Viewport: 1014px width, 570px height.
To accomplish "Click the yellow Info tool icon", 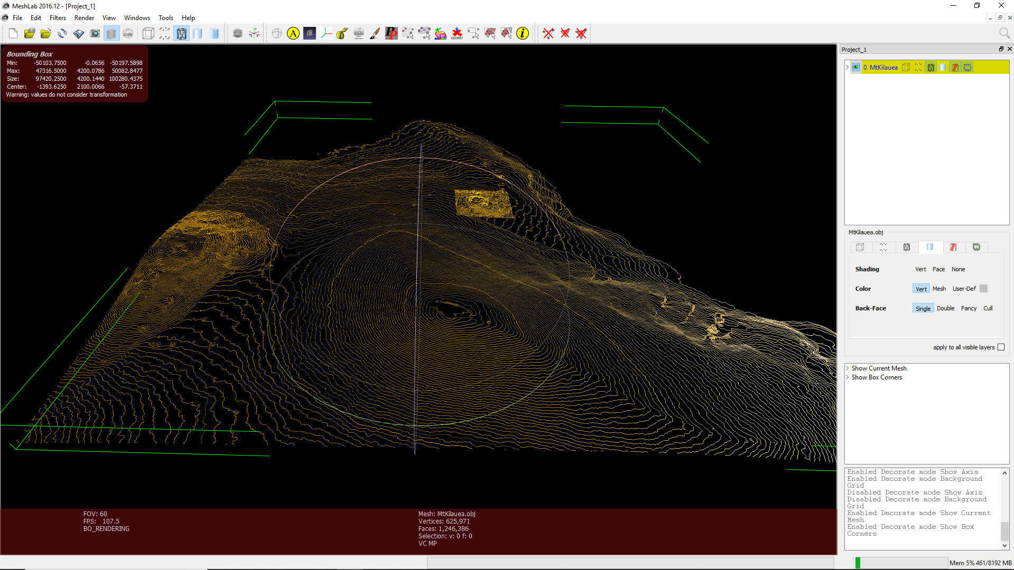I will tap(523, 34).
